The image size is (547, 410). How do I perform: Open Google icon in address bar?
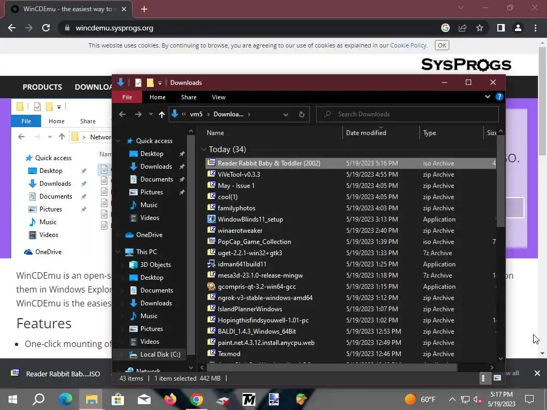(446, 28)
